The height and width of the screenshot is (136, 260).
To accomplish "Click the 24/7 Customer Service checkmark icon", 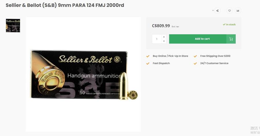I will (195, 63).
